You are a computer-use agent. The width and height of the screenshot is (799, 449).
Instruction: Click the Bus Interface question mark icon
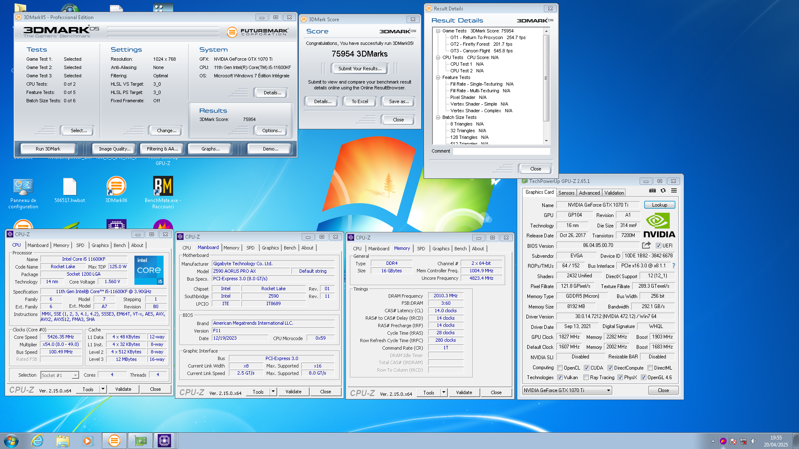click(673, 266)
